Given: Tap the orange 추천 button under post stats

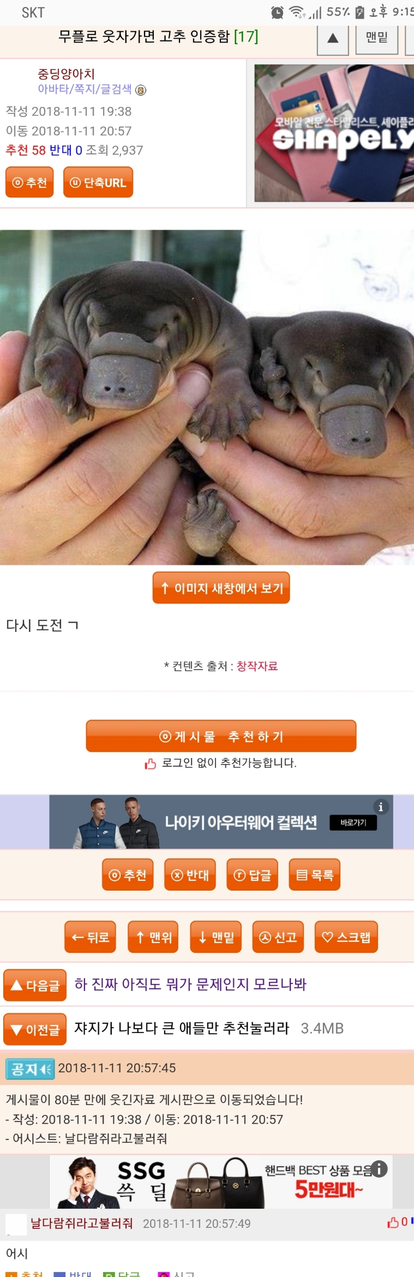Looking at the screenshot, I should (29, 182).
